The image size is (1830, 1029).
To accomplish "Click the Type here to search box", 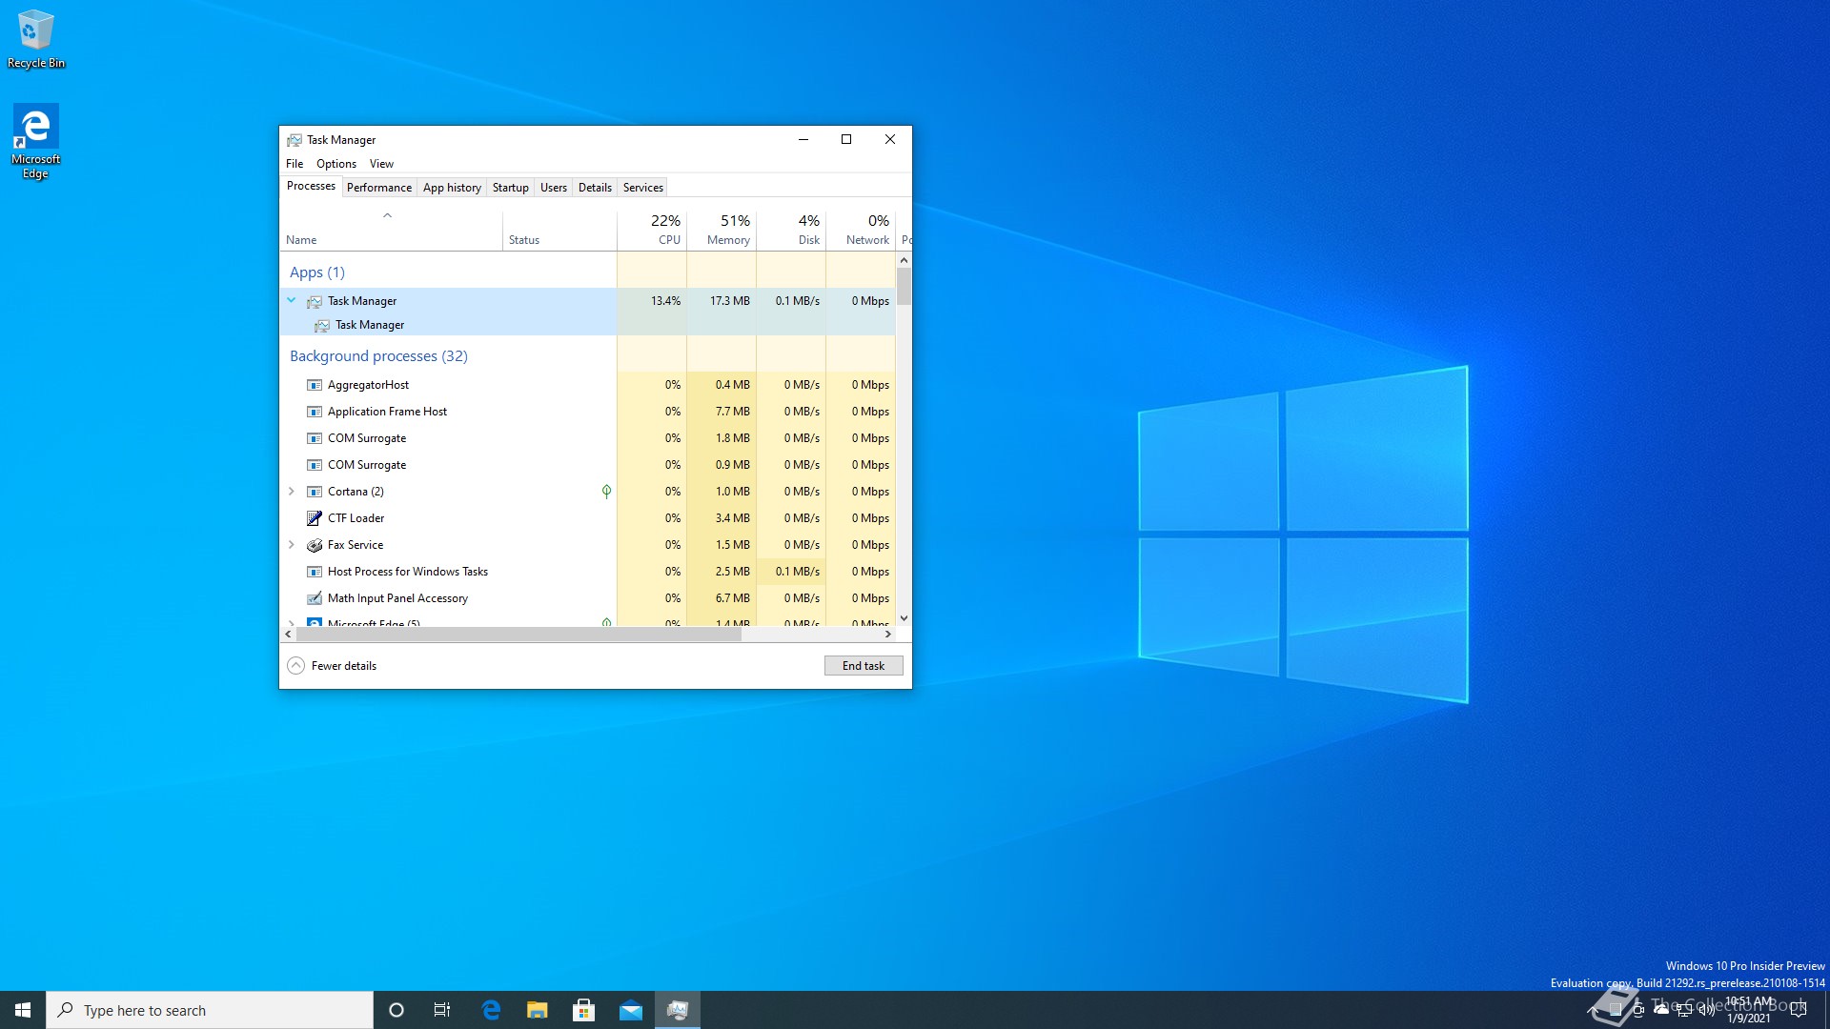I will (x=210, y=1010).
